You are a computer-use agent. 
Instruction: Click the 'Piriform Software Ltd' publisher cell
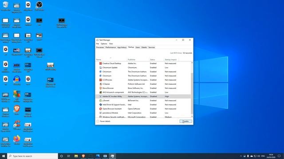pyautogui.click(x=136, y=84)
